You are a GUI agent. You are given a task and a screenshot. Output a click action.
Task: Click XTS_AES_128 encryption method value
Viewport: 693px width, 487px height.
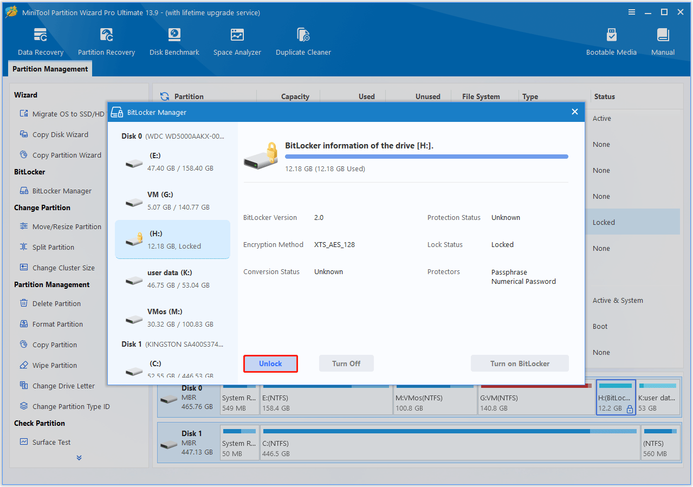coord(334,244)
